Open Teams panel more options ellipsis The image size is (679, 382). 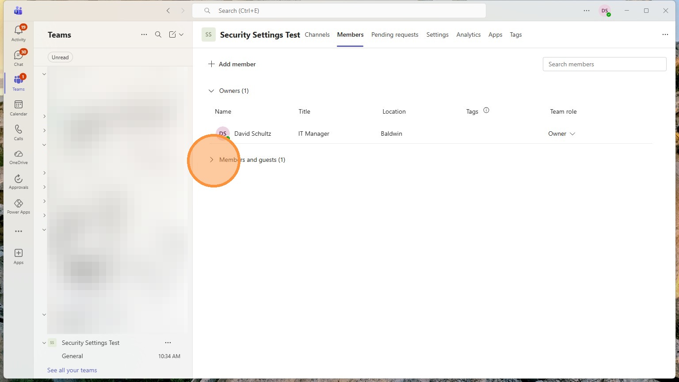pos(144,34)
